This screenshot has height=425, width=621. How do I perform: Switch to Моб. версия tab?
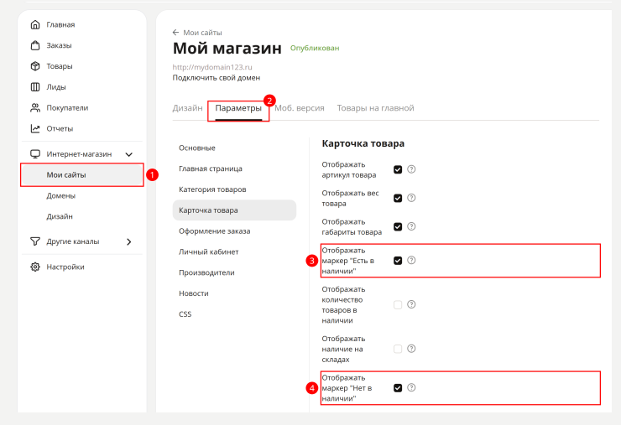[300, 108]
